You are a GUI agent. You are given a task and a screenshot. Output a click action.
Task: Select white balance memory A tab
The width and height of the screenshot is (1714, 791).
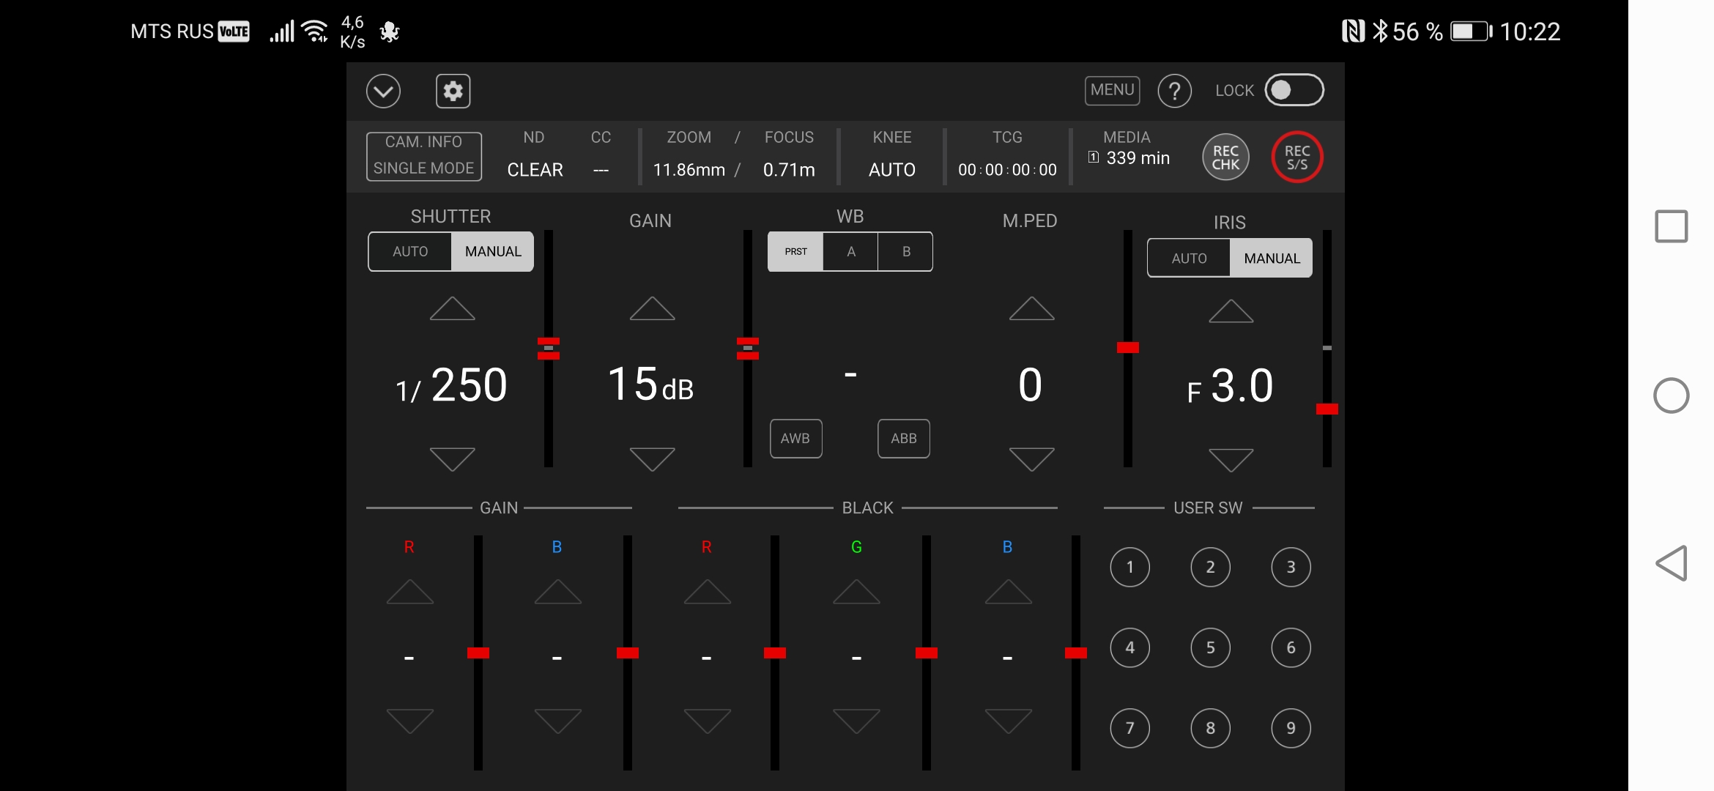(x=850, y=252)
